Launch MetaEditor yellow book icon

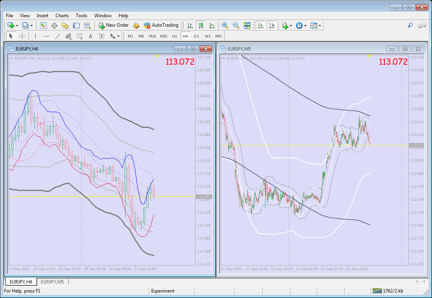(136, 25)
